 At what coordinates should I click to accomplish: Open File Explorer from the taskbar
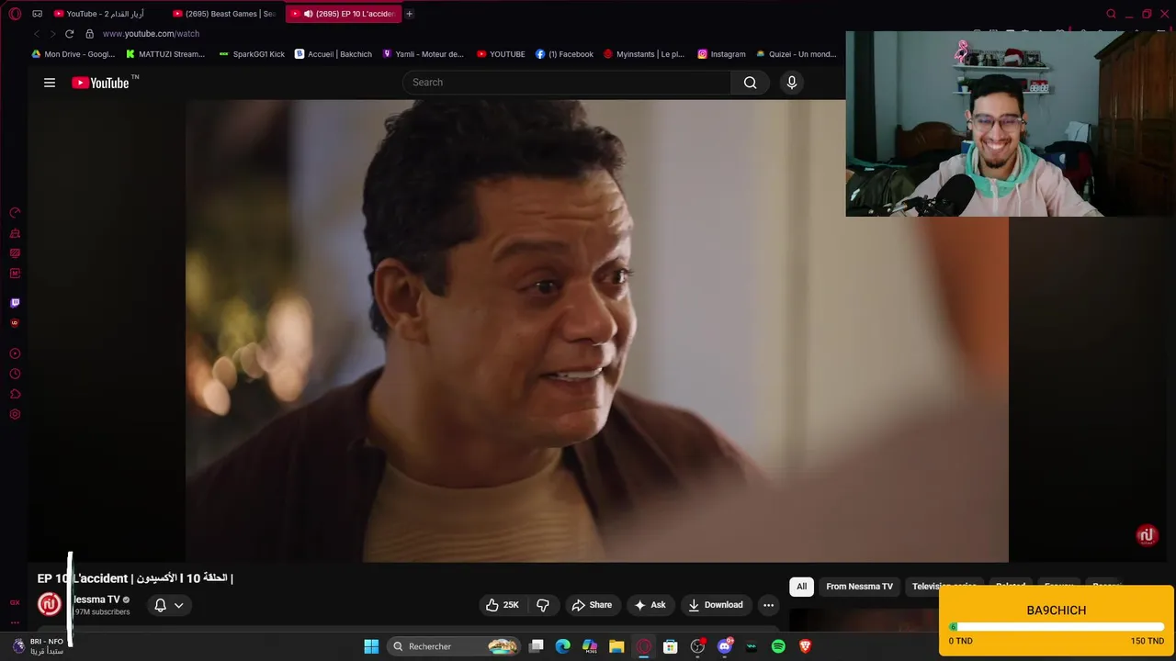pos(616,646)
